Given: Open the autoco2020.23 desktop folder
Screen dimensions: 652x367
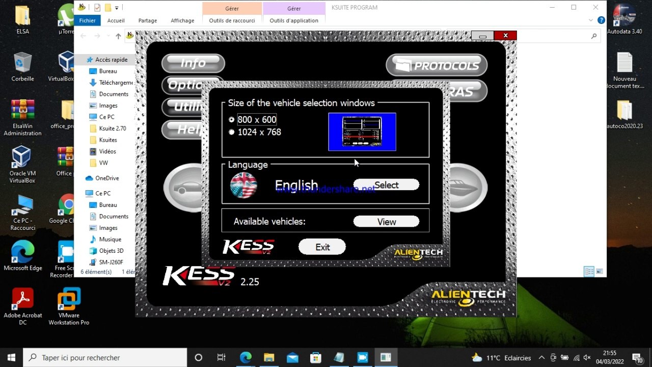Looking at the screenshot, I should point(624,114).
